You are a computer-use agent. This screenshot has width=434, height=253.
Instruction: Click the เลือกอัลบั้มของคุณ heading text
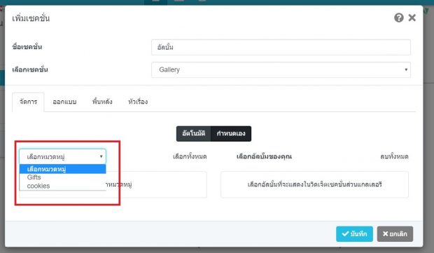click(x=264, y=156)
